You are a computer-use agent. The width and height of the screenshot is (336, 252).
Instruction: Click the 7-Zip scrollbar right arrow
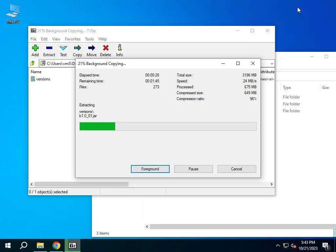tap(271, 184)
